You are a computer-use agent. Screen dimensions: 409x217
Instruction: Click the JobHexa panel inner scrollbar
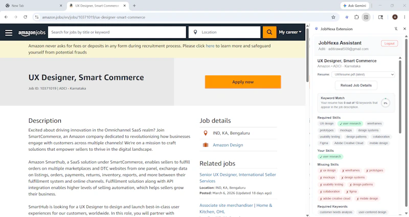coord(400,96)
